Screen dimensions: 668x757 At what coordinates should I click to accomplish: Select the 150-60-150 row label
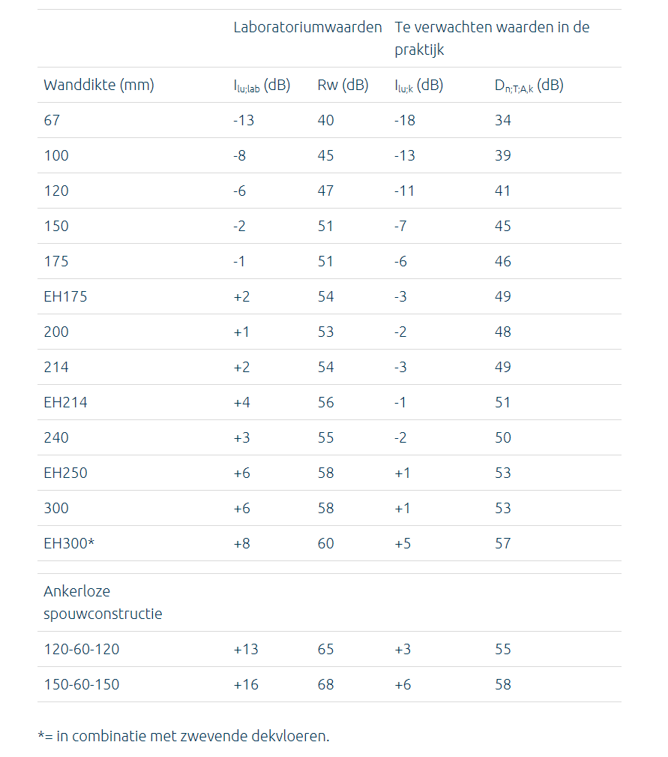(81, 684)
